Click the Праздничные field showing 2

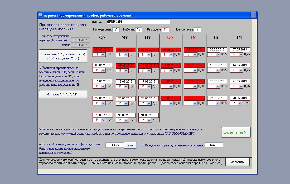tap(197, 29)
